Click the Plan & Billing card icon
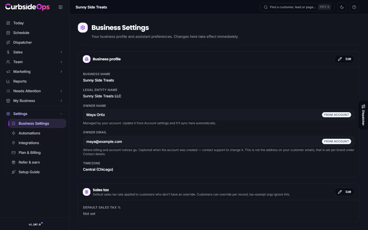The width and height of the screenshot is (368, 230). (x=14, y=153)
